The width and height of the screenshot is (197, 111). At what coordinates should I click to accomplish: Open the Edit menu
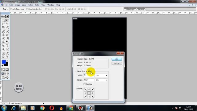(11, 5)
